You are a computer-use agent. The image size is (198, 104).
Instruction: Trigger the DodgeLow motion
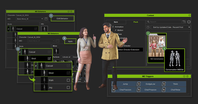149,84
